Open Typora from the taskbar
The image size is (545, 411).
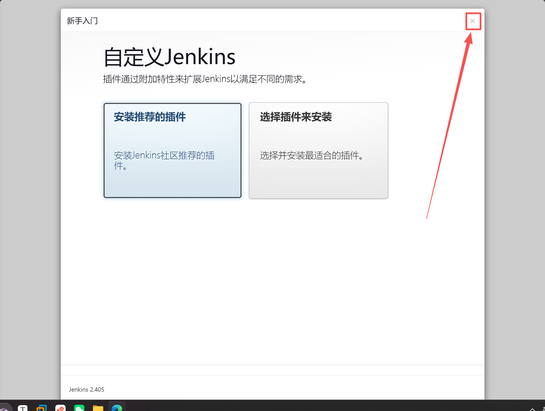pos(23,408)
